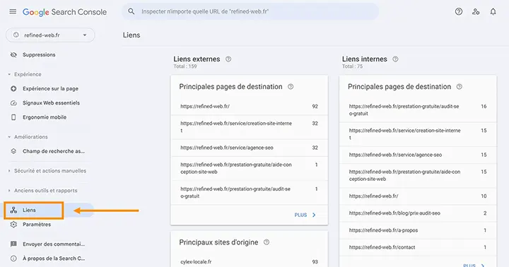Click the Signaux Web essentiels gauge icon
The height and width of the screenshot is (267, 509).
point(13,103)
